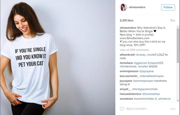Click the scrollbar up arrow
This screenshot has height=115, width=180.
tap(178, 27)
